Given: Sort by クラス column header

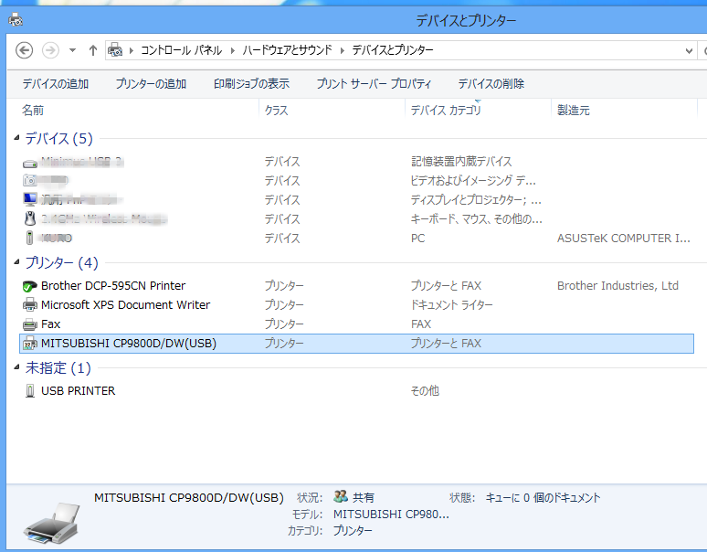Looking at the screenshot, I should (x=276, y=110).
